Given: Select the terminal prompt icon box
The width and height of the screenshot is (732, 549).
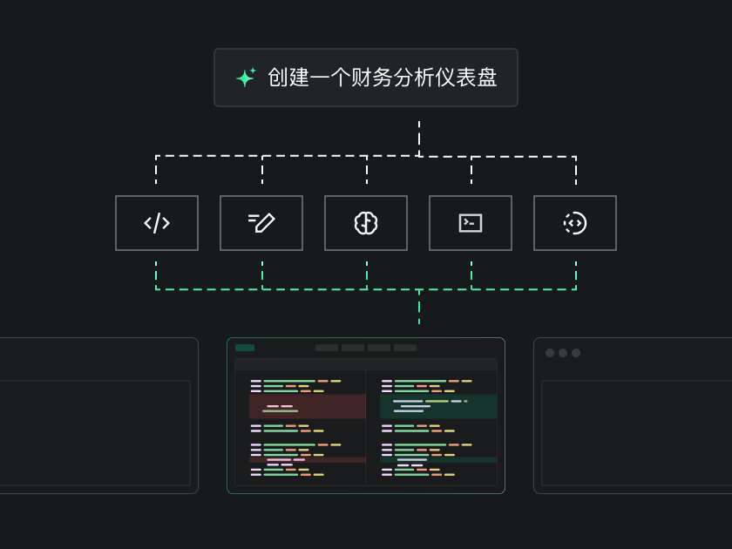Looking at the screenshot, I should pos(471,223).
